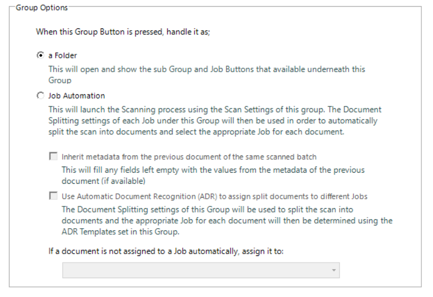Click the description "This will fill any fields left empty"
The image size is (433, 297).
coord(213,170)
